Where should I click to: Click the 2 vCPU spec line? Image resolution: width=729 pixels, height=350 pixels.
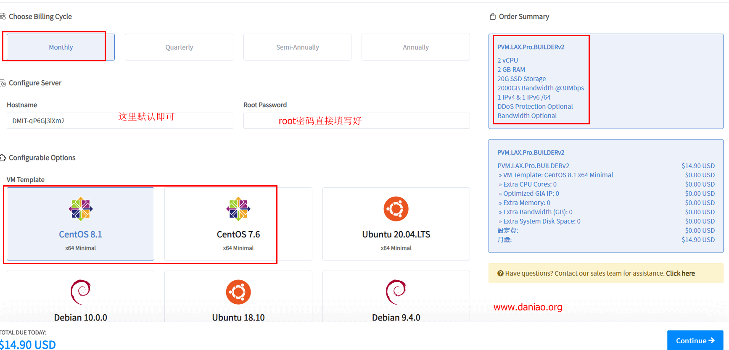507,60
